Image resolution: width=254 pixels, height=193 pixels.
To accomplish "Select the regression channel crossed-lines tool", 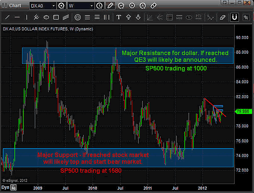I will coord(36,17).
